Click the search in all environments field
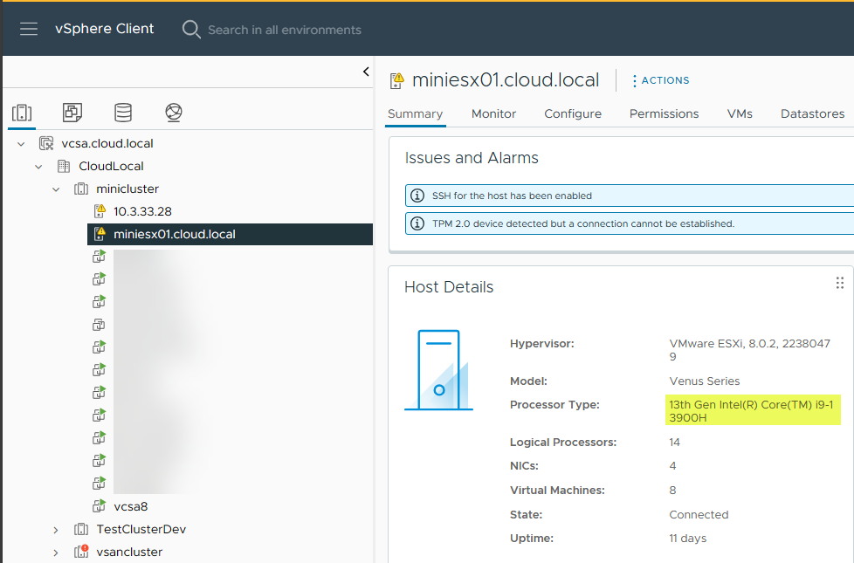 pos(285,30)
